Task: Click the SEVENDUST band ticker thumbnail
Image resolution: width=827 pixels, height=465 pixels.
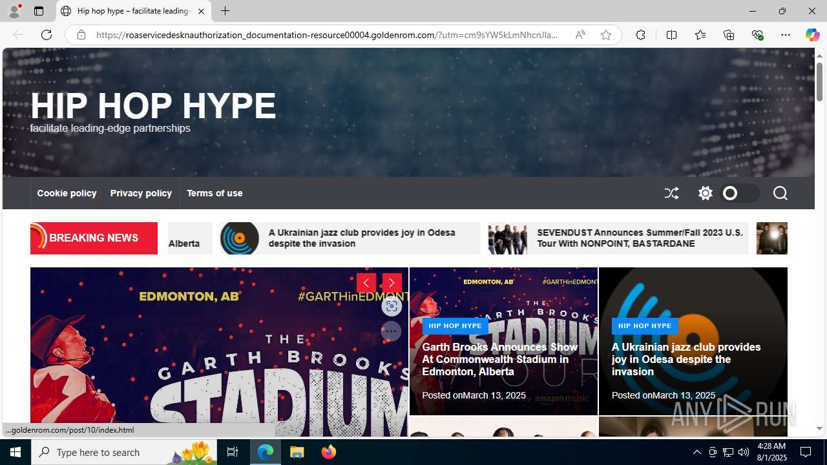Action: coord(508,238)
